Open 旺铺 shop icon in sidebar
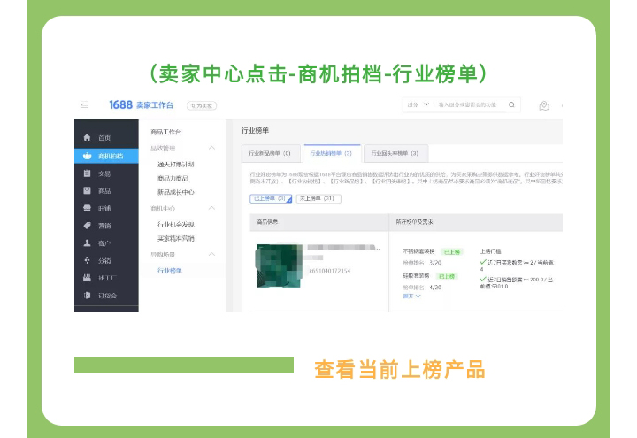The height and width of the screenshot is (438, 637). pos(87,209)
